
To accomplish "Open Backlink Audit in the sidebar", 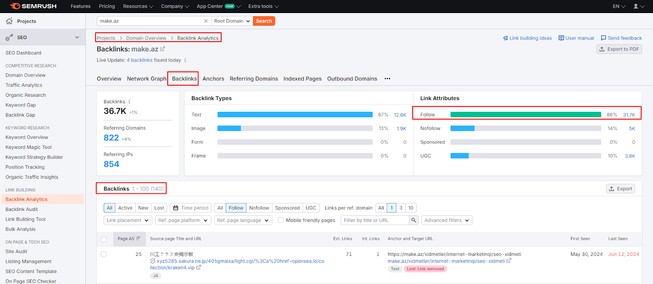I will point(22,209).
